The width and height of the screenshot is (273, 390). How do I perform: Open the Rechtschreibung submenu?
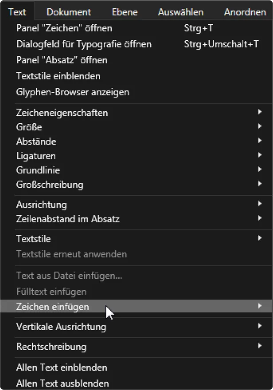[51, 346]
